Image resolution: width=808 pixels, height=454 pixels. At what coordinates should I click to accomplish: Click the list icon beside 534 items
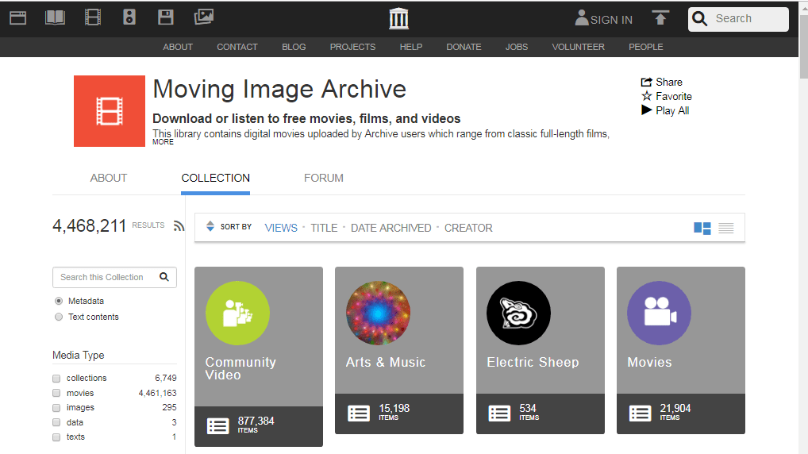pos(499,414)
